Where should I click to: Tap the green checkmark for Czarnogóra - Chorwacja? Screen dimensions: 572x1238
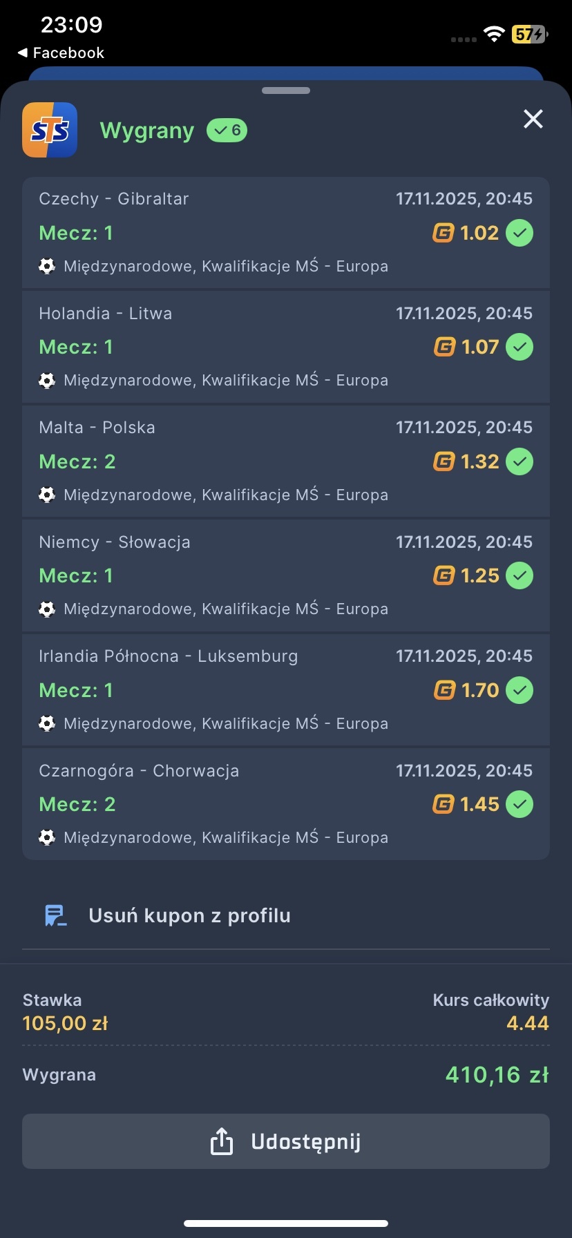(519, 804)
